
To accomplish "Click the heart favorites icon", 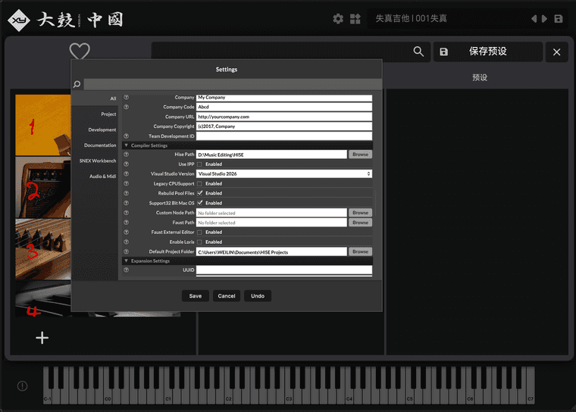I will pyautogui.click(x=80, y=51).
